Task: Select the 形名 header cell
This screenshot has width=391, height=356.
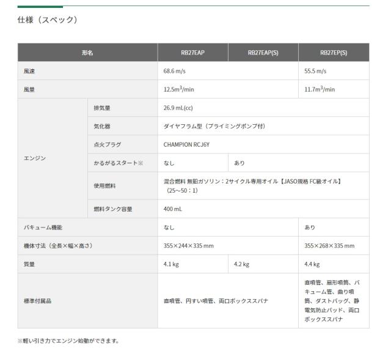Action: coord(87,53)
